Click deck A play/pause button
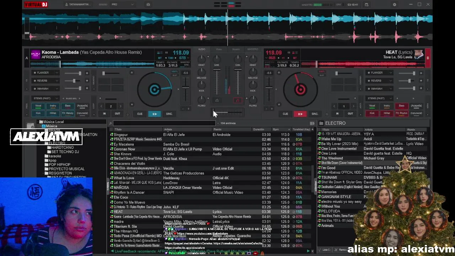455x256 pixels. (x=155, y=114)
